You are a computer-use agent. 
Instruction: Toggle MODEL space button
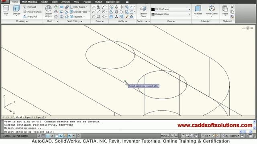click(165, 136)
